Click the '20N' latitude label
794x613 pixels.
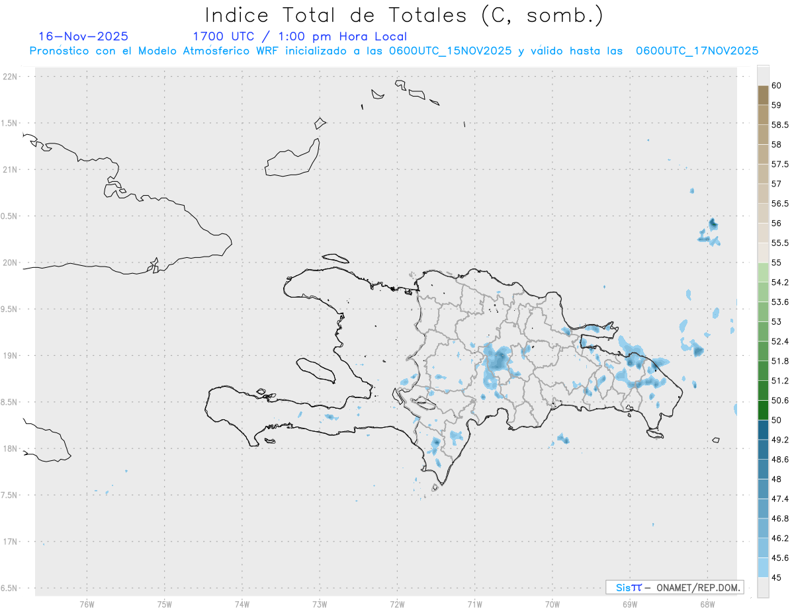pyautogui.click(x=11, y=263)
